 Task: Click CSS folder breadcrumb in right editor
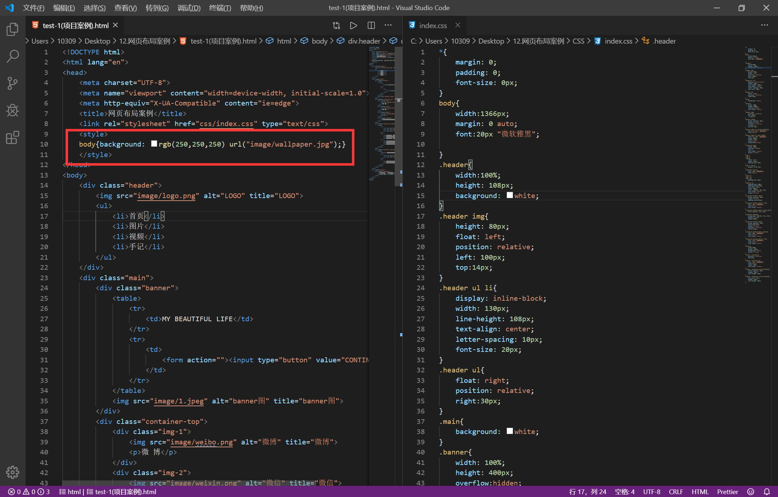coord(578,41)
